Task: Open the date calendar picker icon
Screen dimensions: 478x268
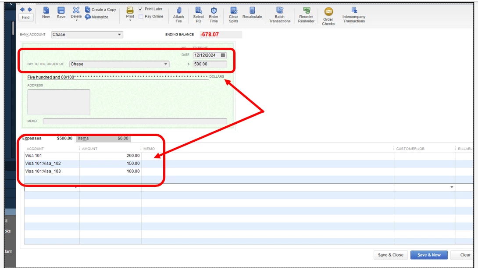Action: 223,55
